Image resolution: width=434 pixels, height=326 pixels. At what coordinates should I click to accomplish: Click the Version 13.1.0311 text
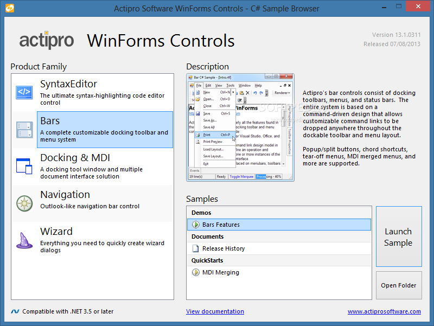pyautogui.click(x=396, y=35)
